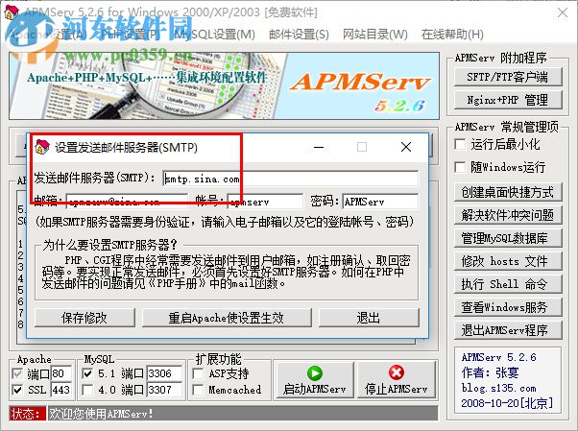The width and height of the screenshot is (578, 431).
Task: Click the 密码 input field
Action: [x=380, y=202]
